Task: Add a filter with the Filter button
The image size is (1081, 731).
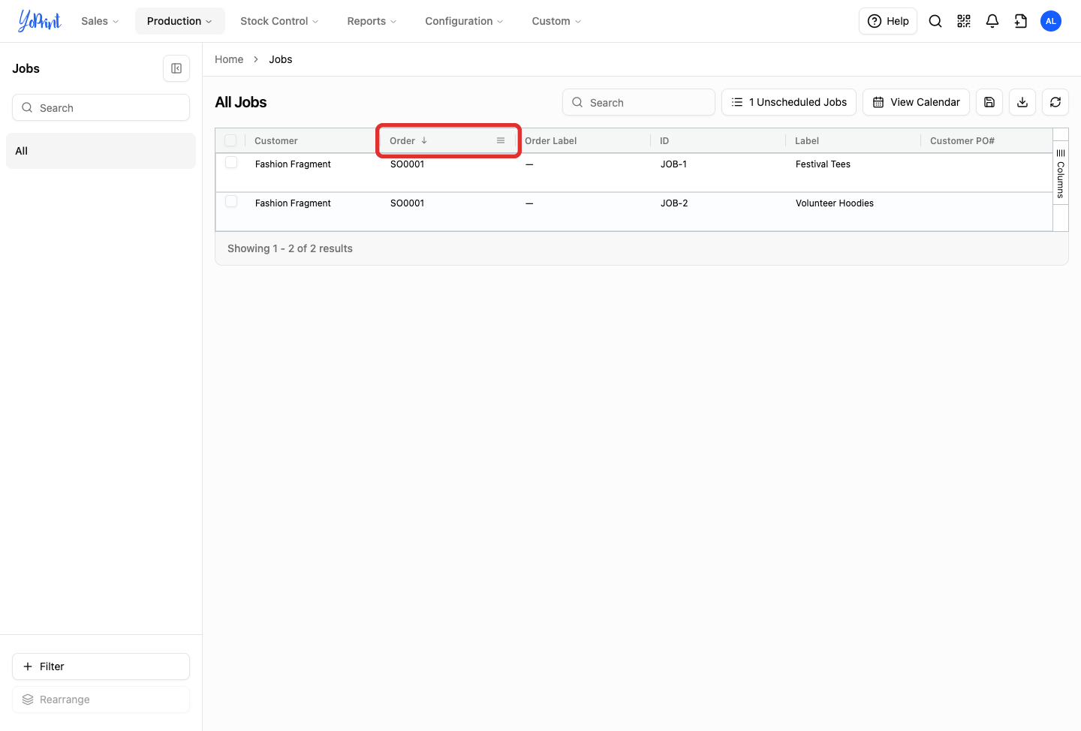Action: (101, 666)
